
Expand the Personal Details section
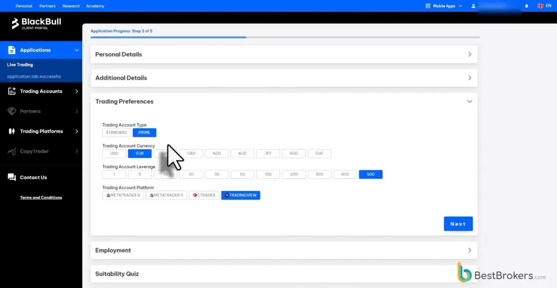point(284,55)
